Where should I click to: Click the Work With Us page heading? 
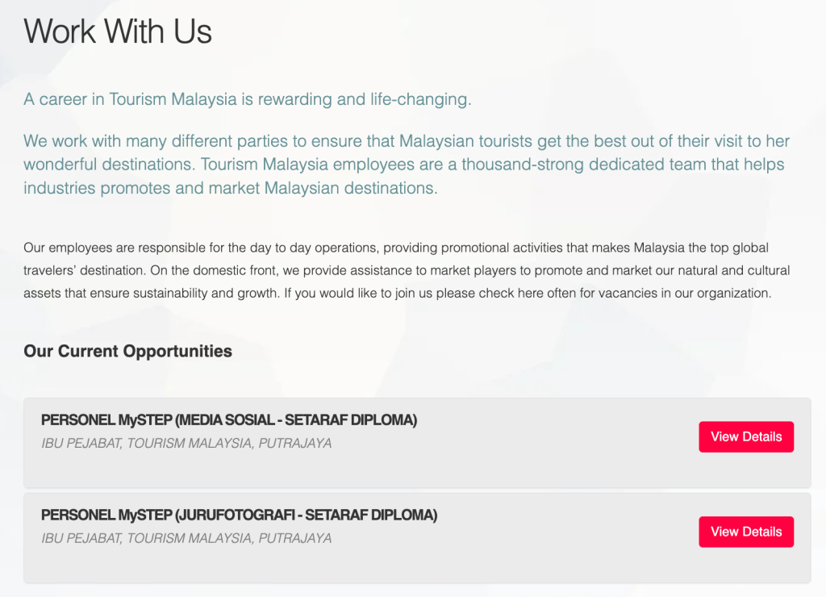(x=118, y=32)
